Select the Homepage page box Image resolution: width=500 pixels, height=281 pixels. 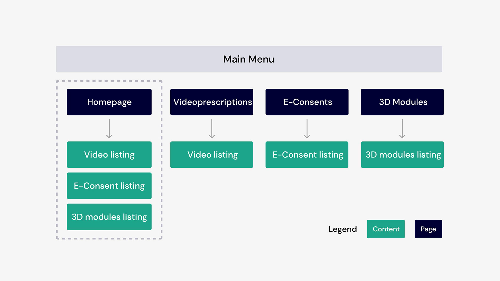click(109, 102)
